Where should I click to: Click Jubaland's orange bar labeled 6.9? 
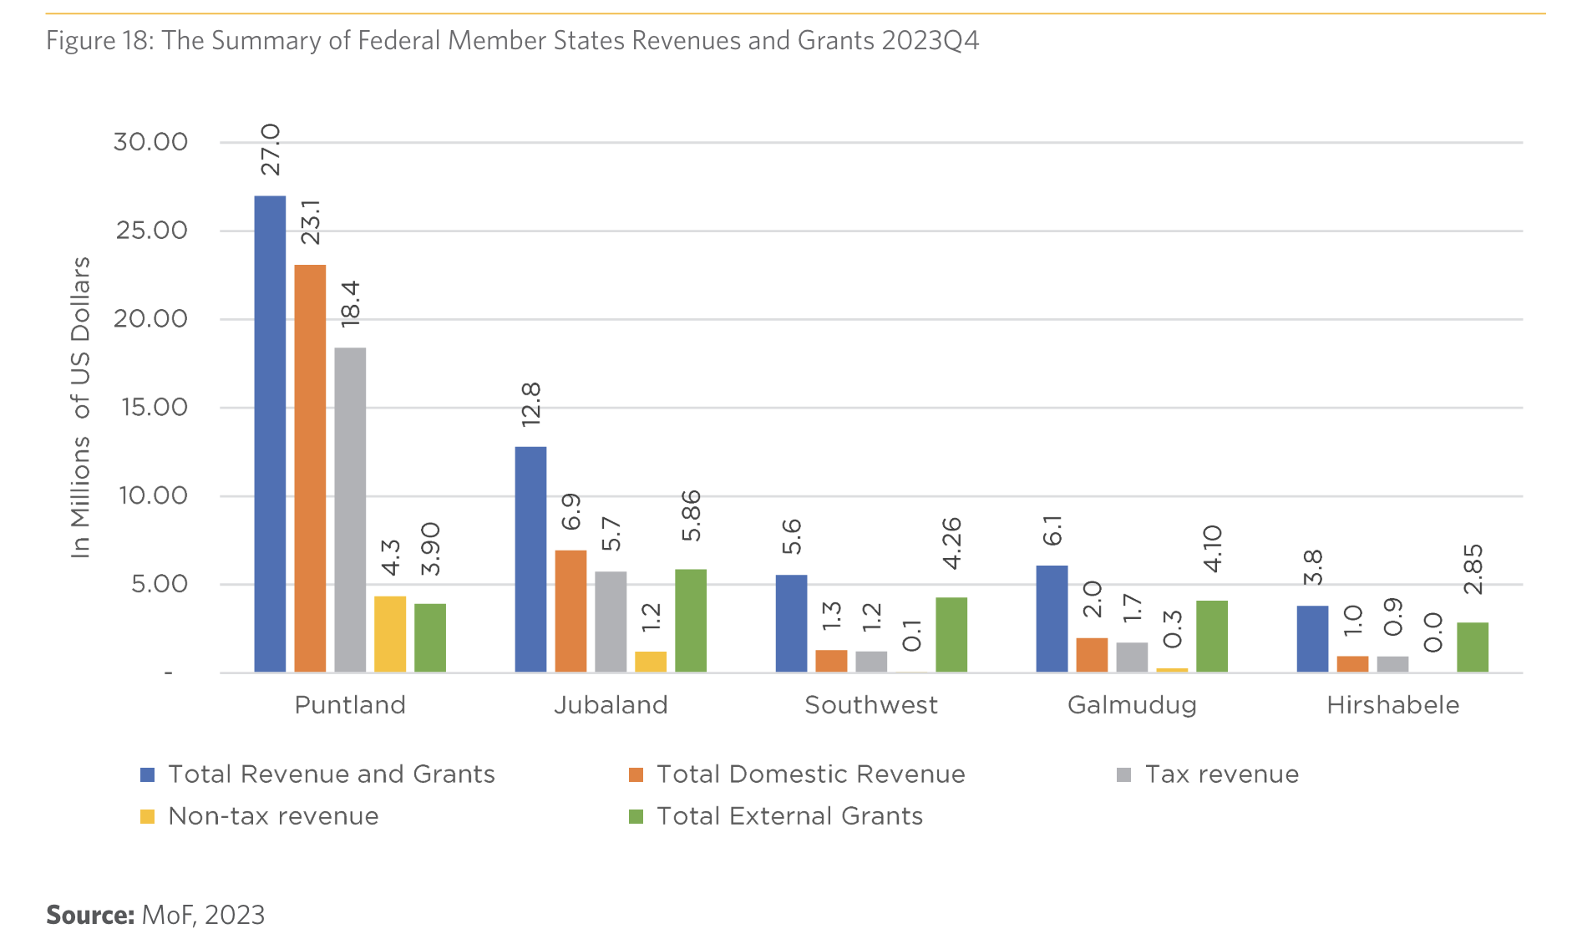click(x=570, y=612)
